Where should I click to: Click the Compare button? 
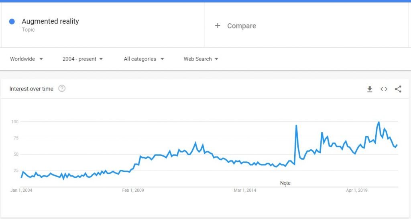point(241,26)
